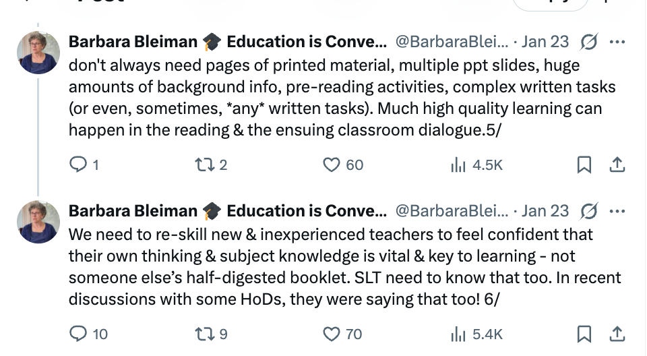Screen dimensions: 647x356
Task: View analytics for tweet with 4.5K views
Action: tap(458, 165)
